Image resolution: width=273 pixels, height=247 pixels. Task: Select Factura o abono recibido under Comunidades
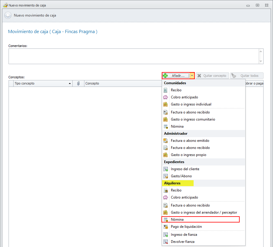(204, 112)
